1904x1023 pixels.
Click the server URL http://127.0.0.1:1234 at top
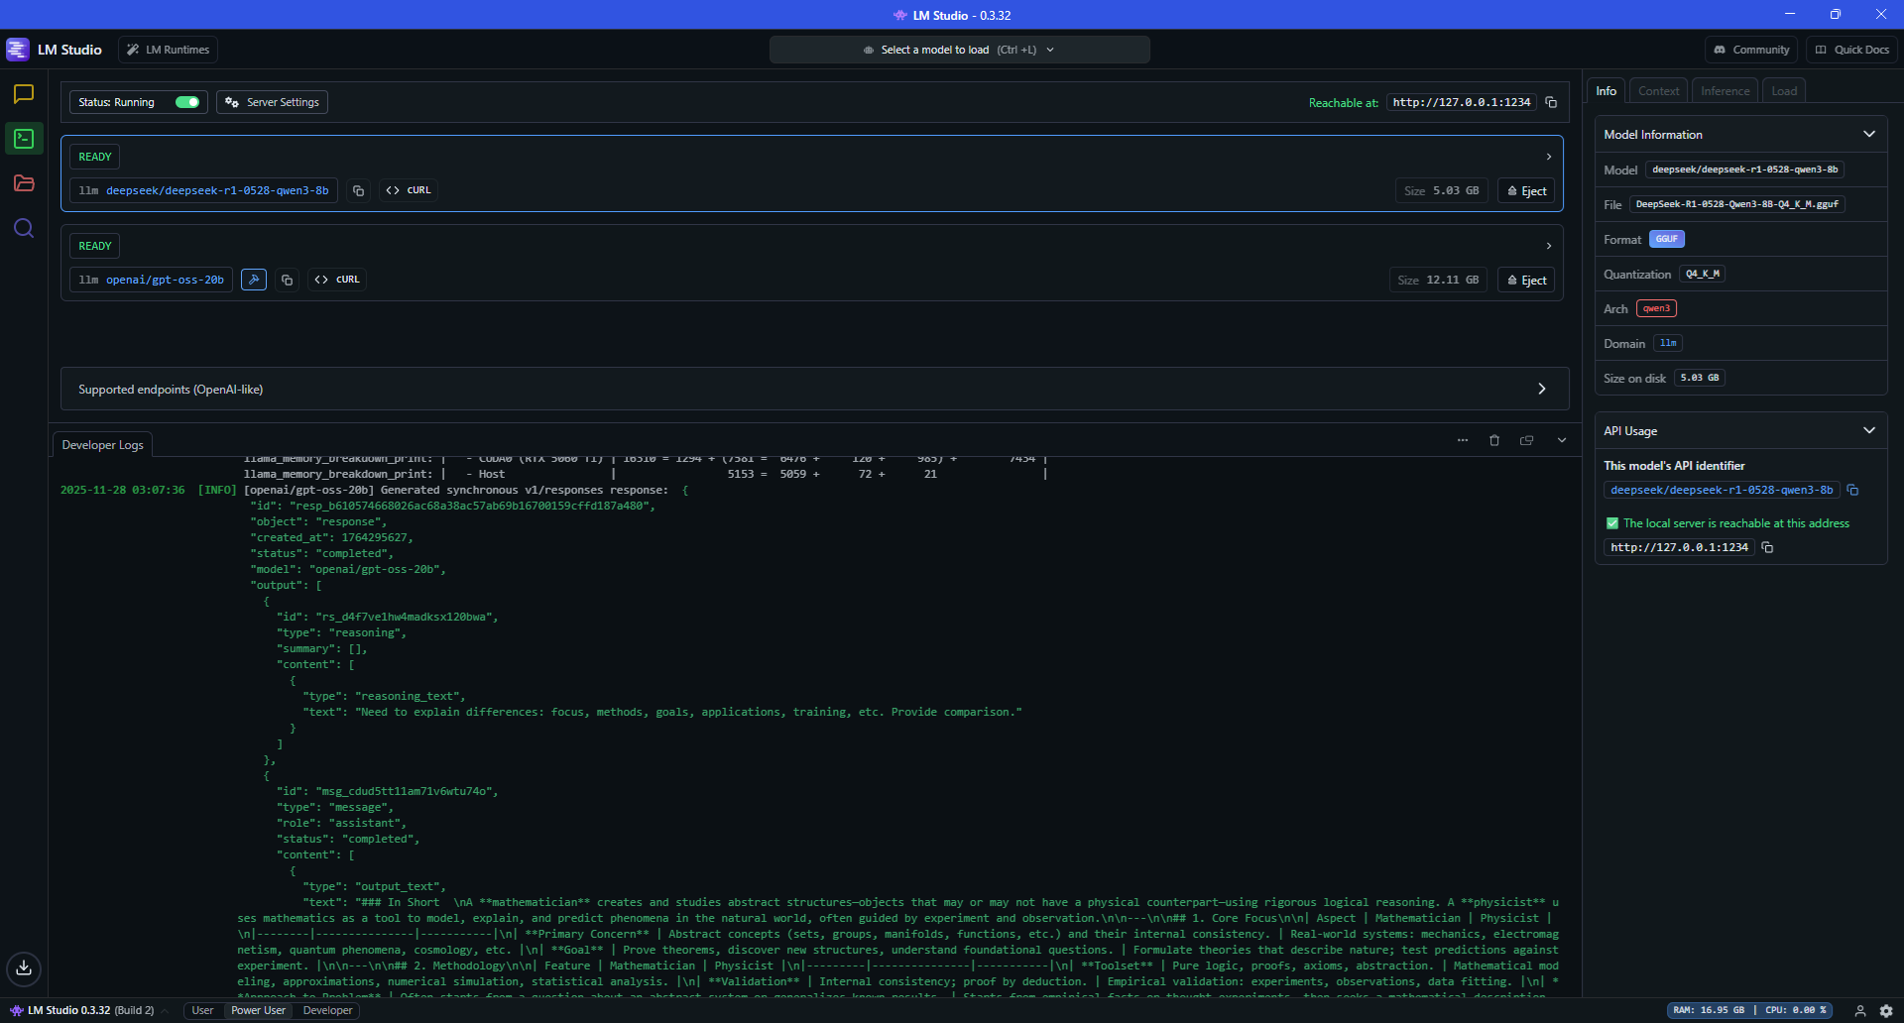pyautogui.click(x=1462, y=102)
